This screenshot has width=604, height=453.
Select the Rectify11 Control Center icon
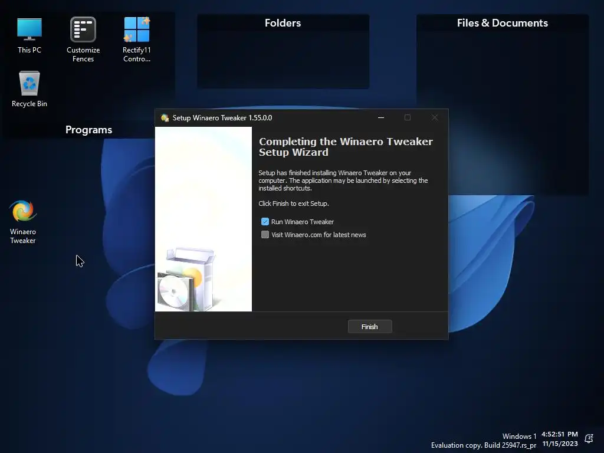click(x=137, y=40)
